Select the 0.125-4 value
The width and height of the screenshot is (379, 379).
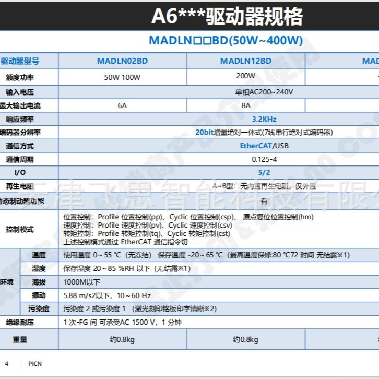coord(264,160)
